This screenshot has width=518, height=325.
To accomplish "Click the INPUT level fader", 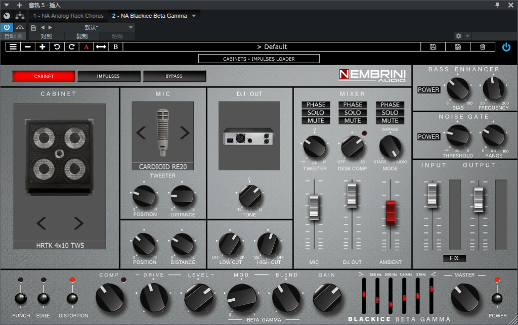I will [x=433, y=195].
